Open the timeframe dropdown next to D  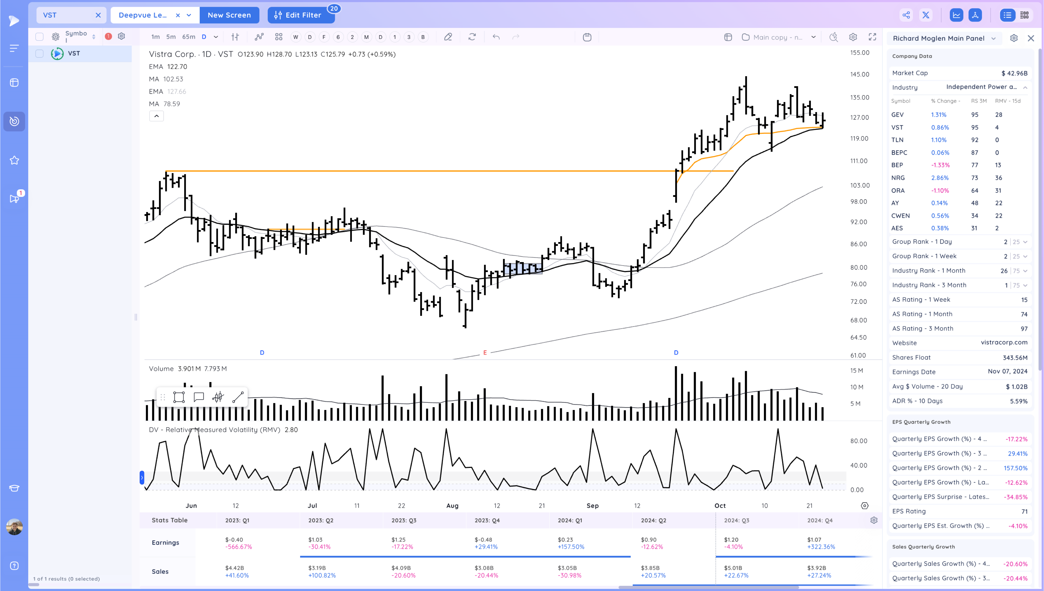pyautogui.click(x=216, y=37)
